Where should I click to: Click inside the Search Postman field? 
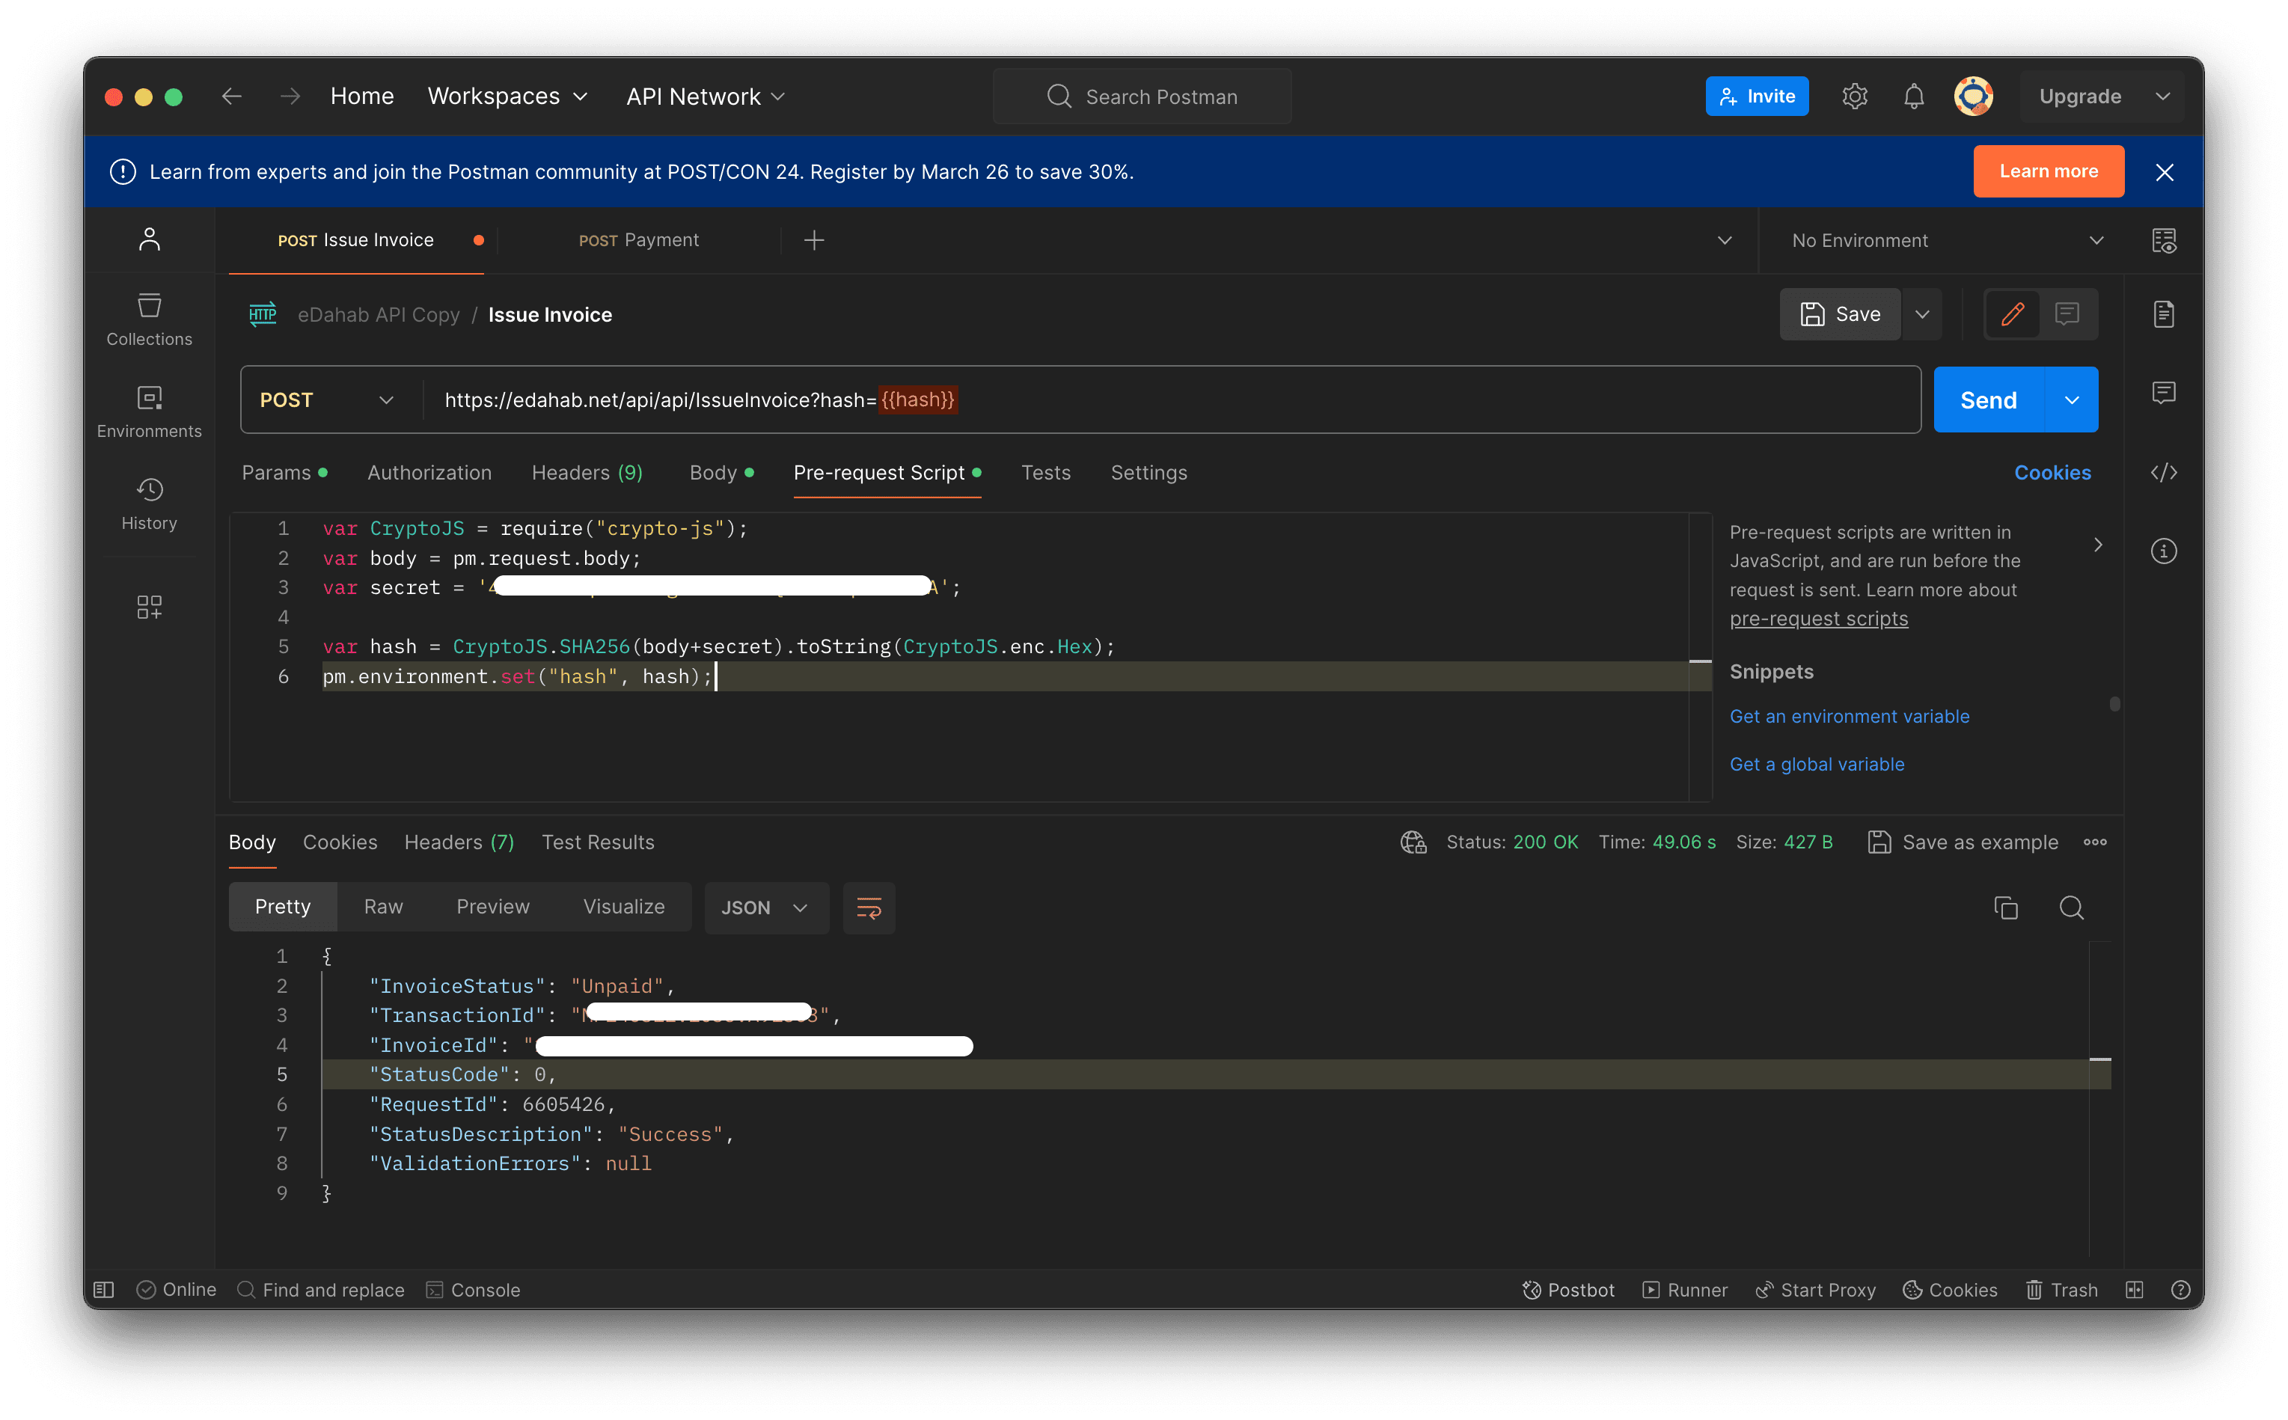[x=1141, y=96]
